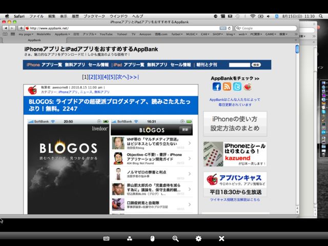
Task: Open Spotlight search magnifier in menu bar
Action: point(321,16)
